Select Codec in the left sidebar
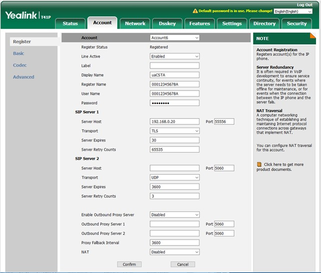The height and width of the screenshot is (273, 321). click(x=20, y=65)
